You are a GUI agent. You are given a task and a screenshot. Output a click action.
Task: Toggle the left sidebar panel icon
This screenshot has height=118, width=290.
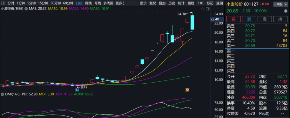pyautogui.click(x=3, y=3)
